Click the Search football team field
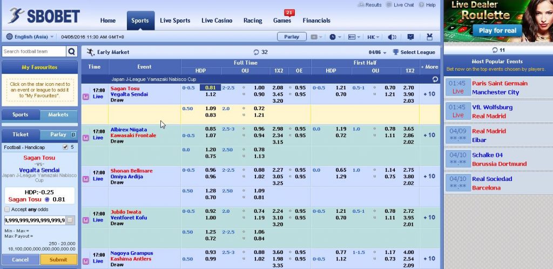Viewport: 553px width, 269px height. (34, 51)
